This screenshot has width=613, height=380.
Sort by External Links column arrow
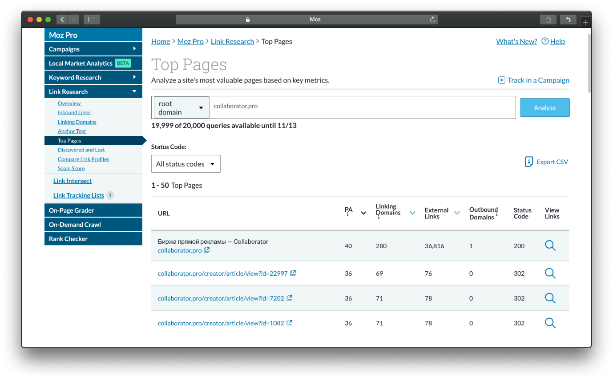click(457, 213)
